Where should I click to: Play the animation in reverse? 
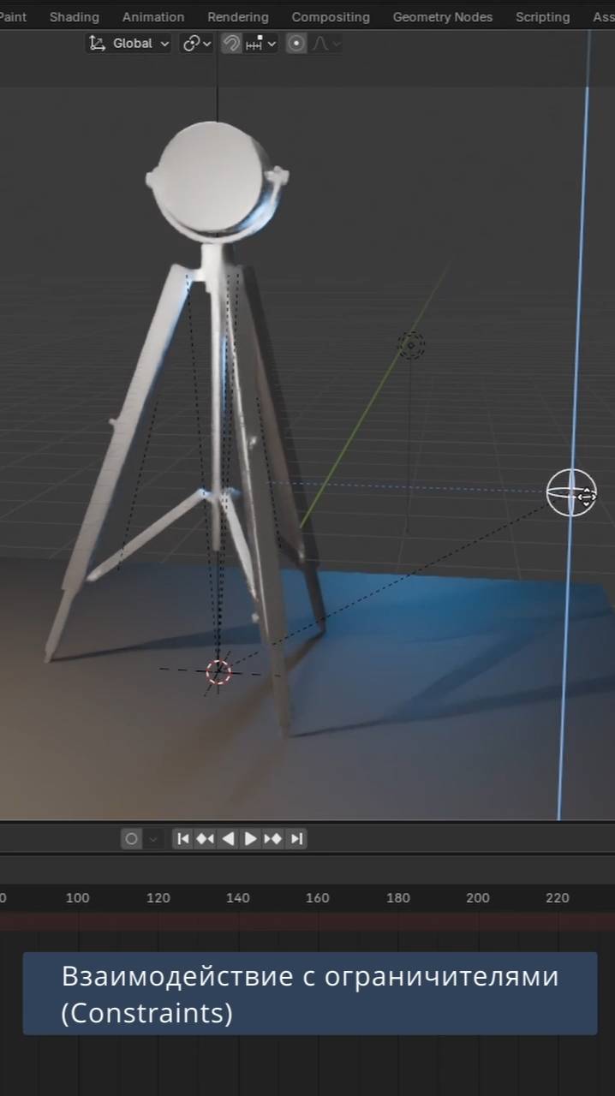228,839
